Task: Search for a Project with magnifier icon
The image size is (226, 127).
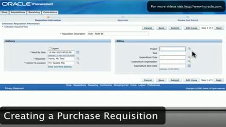Action: [x=189, y=49]
